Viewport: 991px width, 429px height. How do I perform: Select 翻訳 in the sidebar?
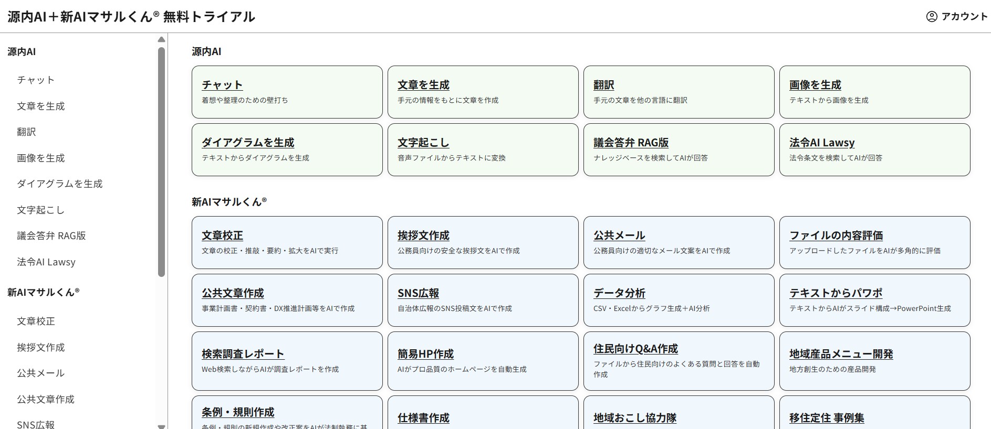26,132
